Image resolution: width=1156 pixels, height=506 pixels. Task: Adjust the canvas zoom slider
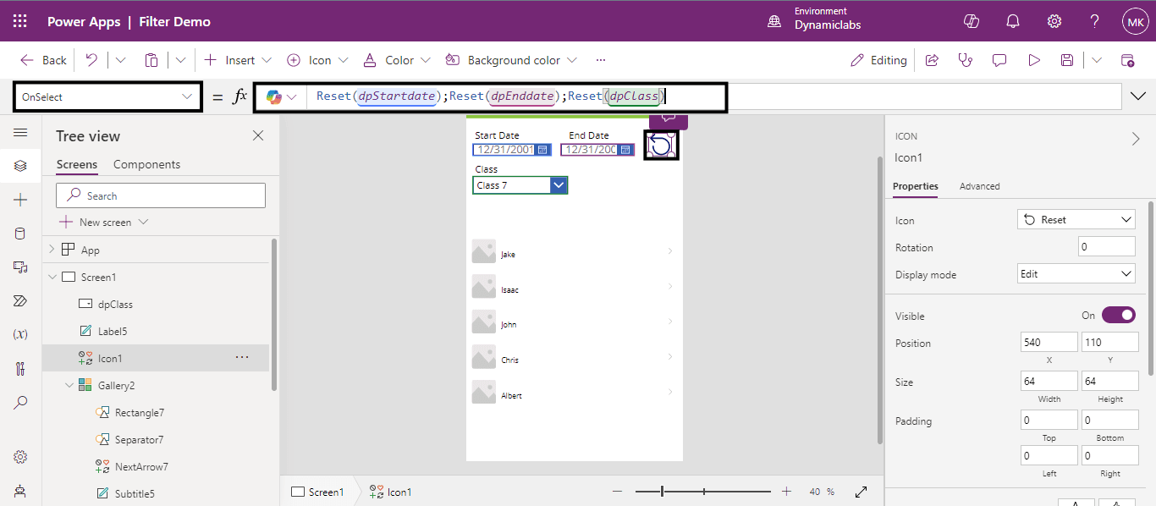click(x=663, y=492)
